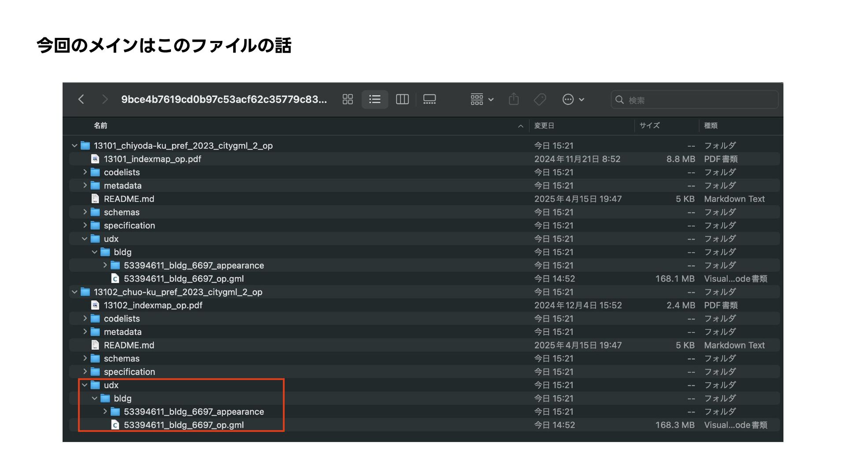Expand specification under the 13101 chiyoda-ku folder
The width and height of the screenshot is (846, 475).
85,226
